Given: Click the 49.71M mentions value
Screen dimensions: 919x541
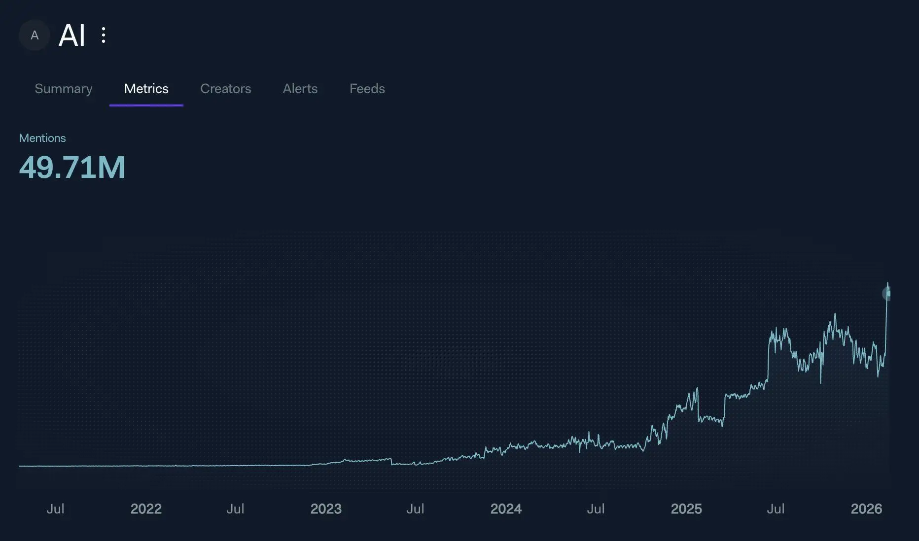Looking at the screenshot, I should [72, 167].
